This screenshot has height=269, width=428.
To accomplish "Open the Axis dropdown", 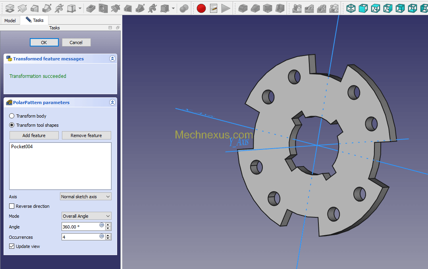I will point(86,197).
